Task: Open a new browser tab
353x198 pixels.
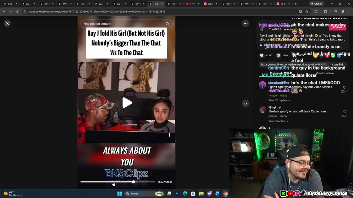Action: coord(295,4)
